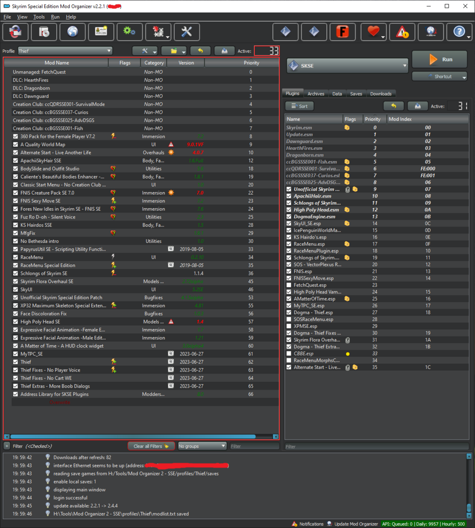Click the filter panel expand arrow icon

[x=7, y=446]
